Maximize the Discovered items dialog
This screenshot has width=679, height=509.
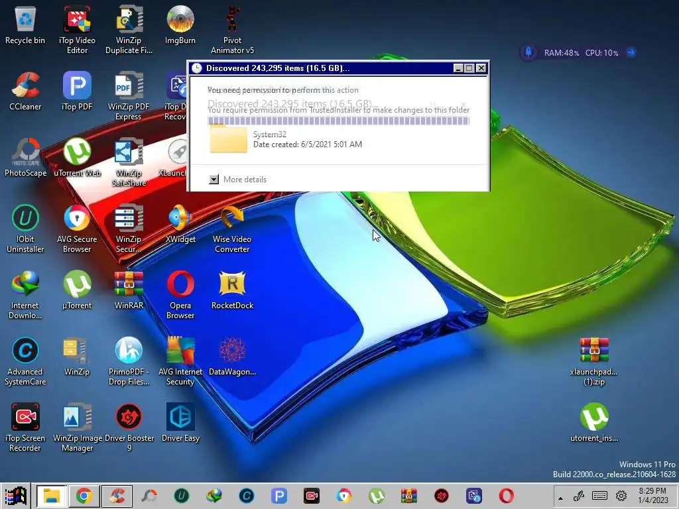469,68
